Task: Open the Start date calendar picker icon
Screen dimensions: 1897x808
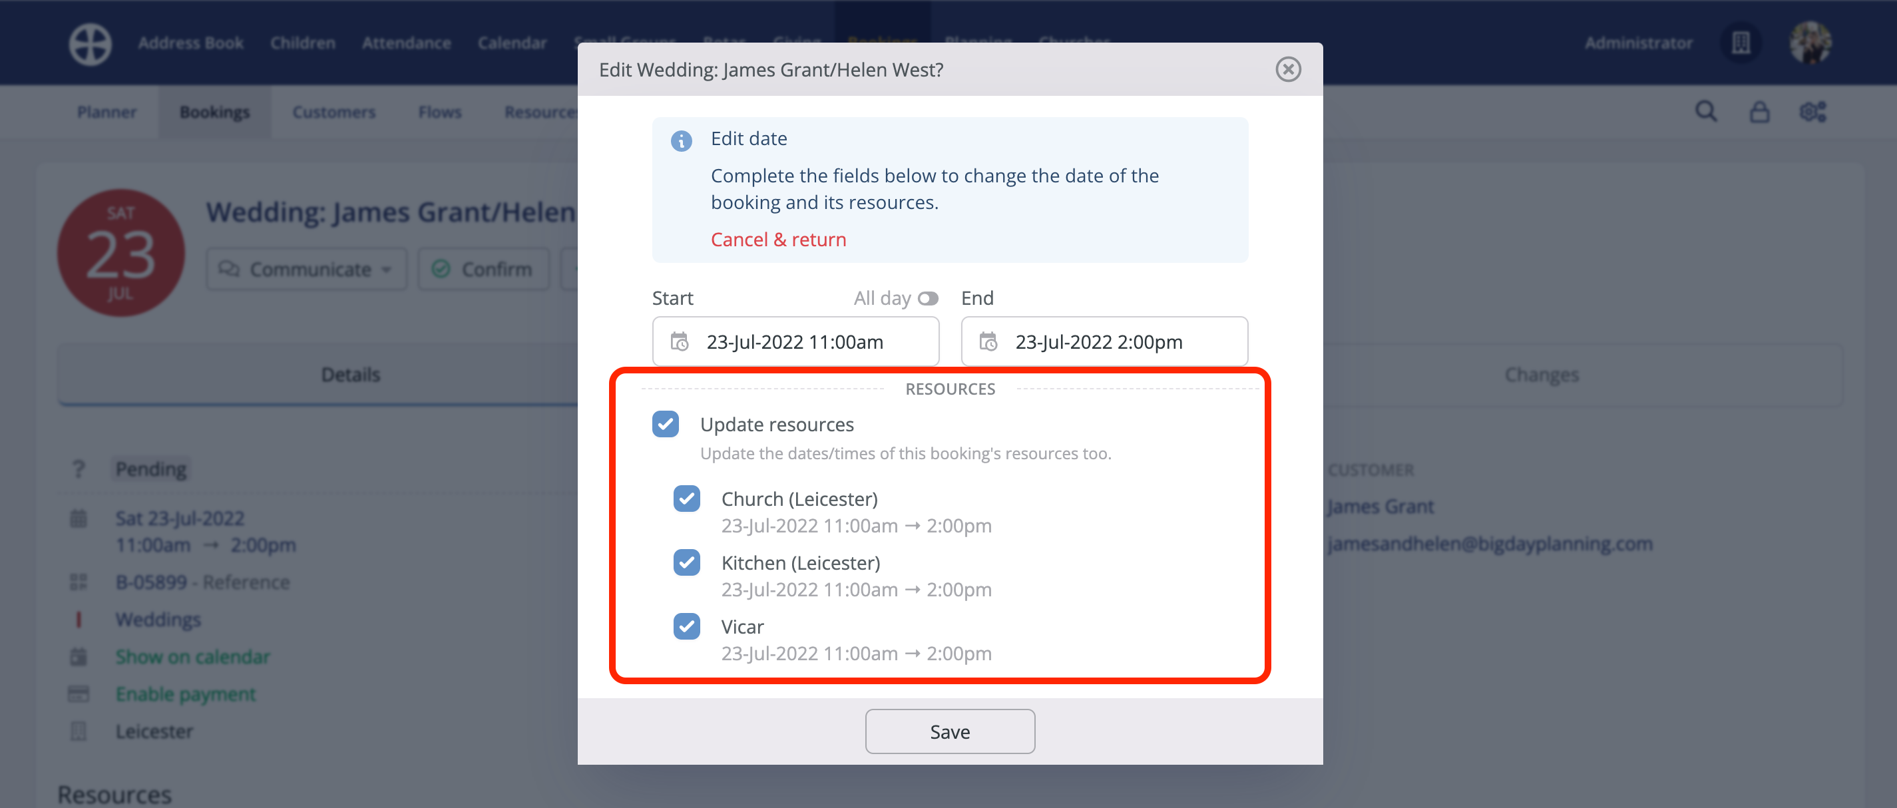Action: coord(680,341)
